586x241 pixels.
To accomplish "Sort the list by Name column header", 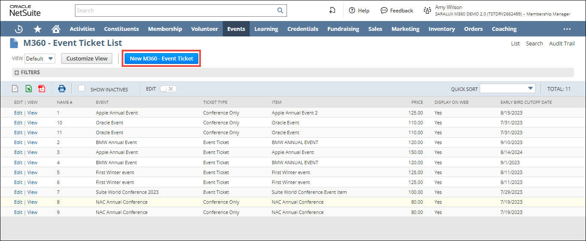I will coord(64,102).
